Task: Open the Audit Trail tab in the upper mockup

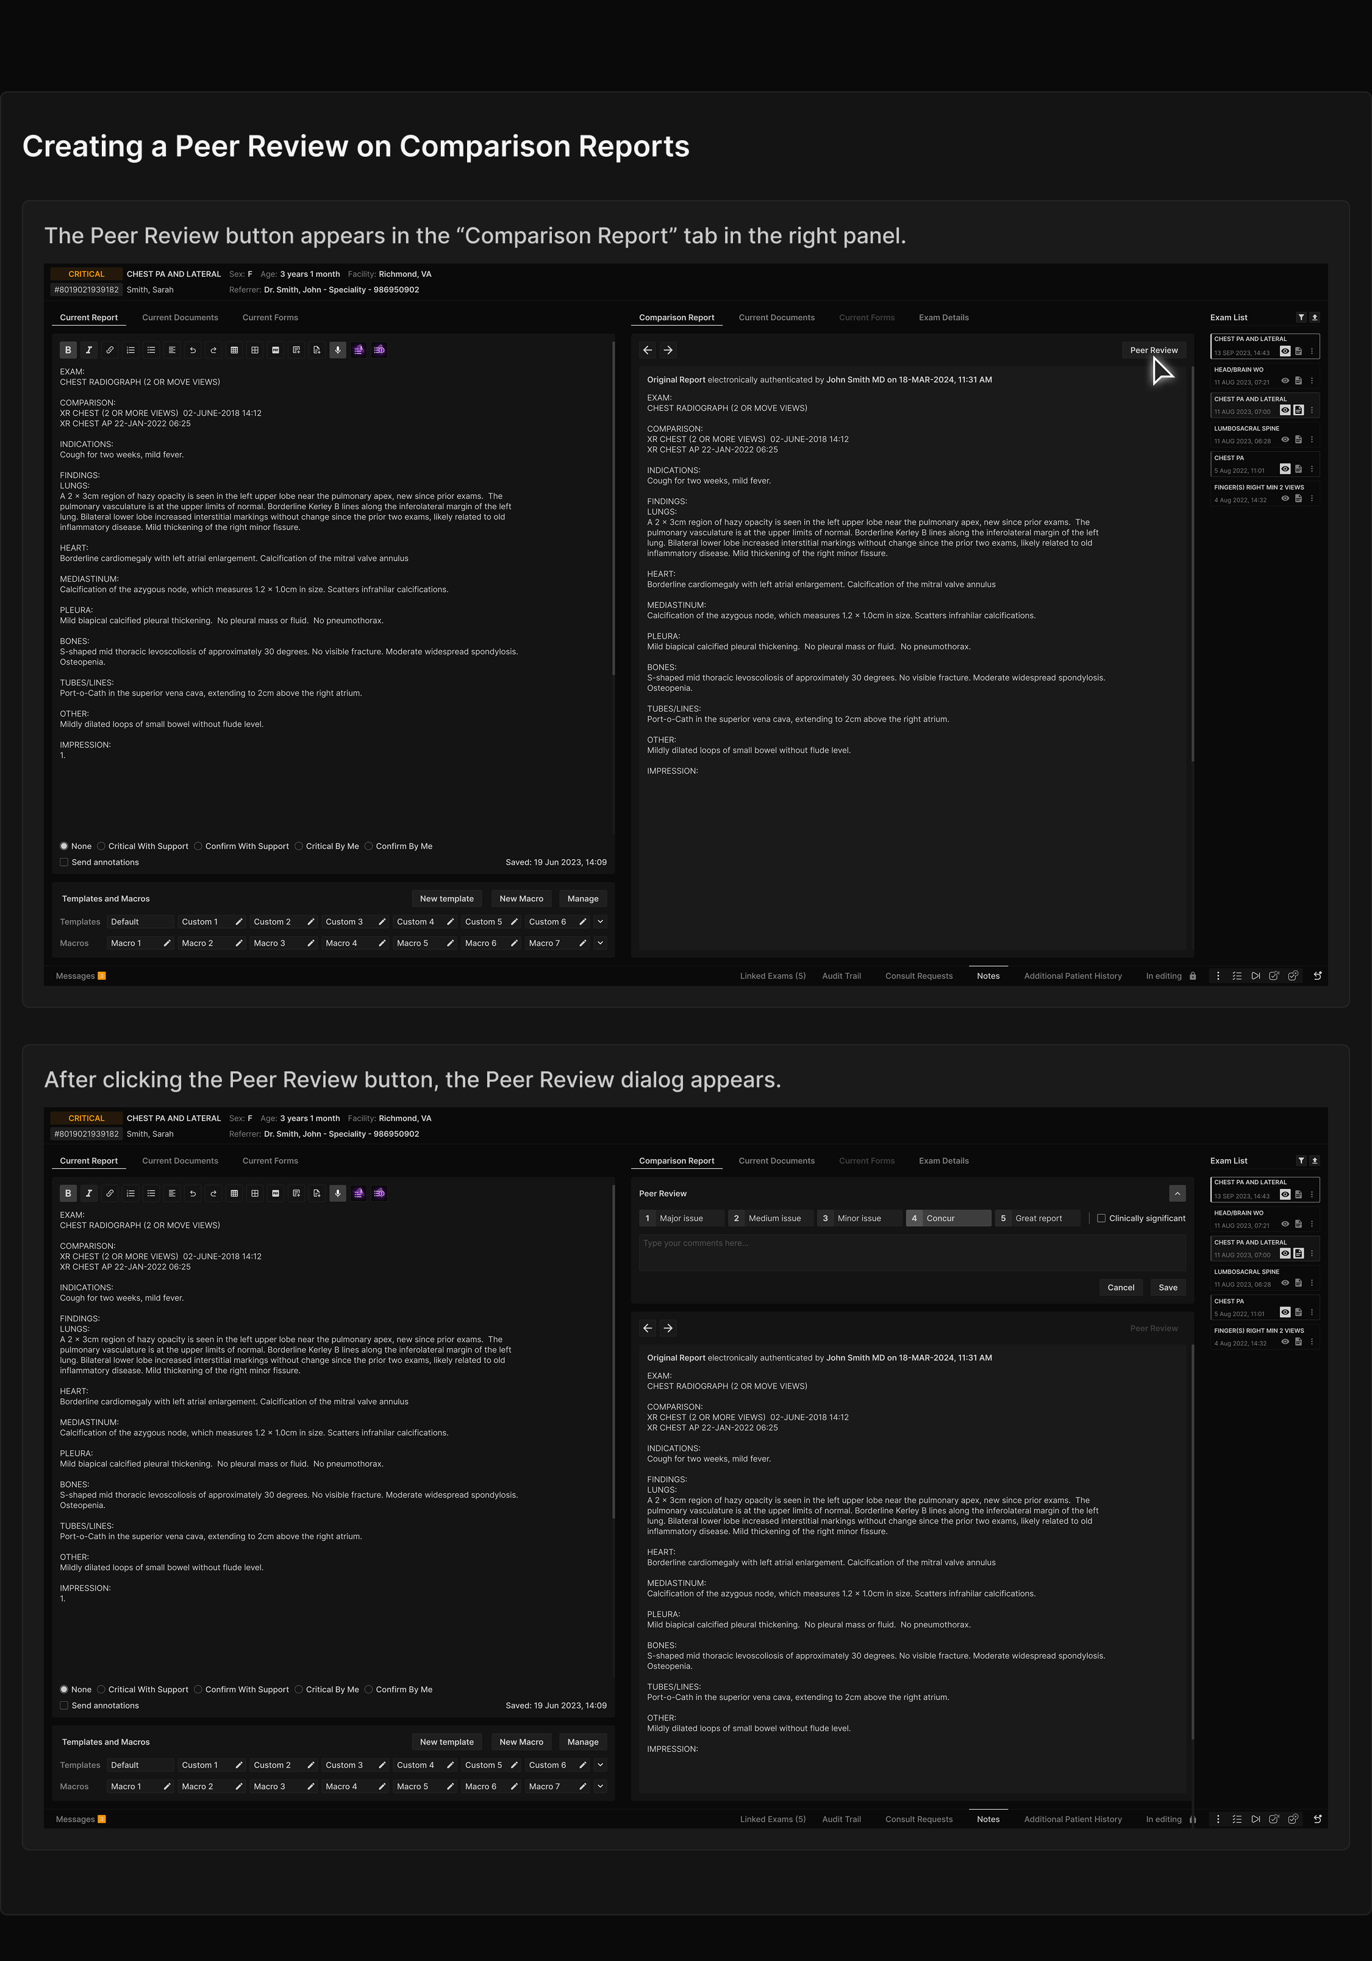Action: 841,976
